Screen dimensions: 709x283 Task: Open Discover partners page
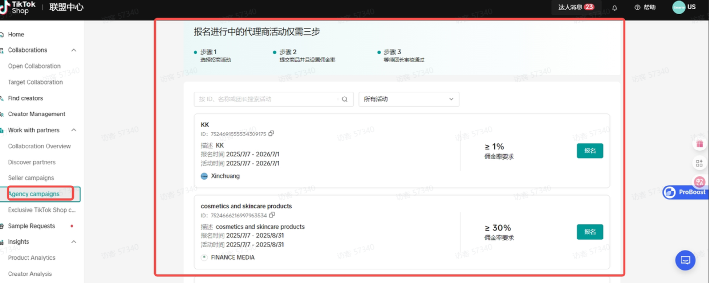pos(32,162)
